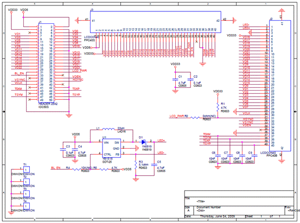Click the D1 1N5819 diode symbol
300x223 pixels.
(x=144, y=142)
